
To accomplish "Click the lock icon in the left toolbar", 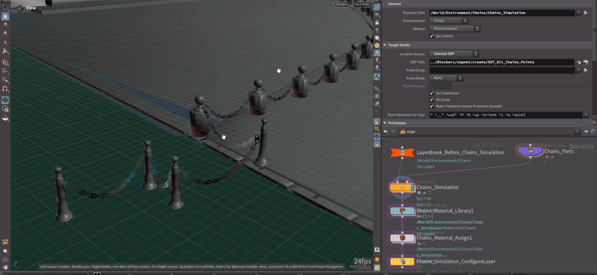I will click(6, 16).
